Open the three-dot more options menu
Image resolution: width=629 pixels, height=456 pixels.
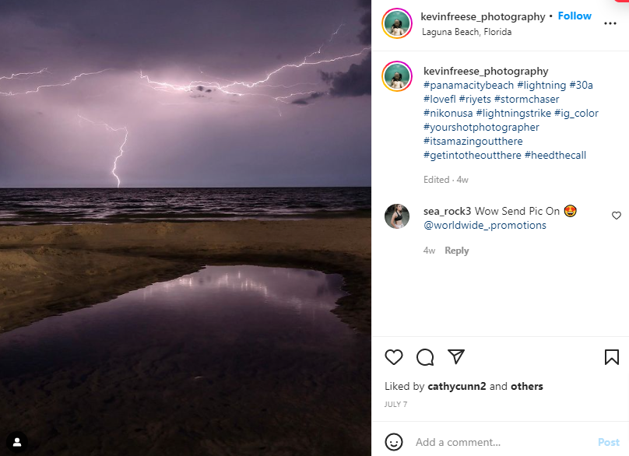(610, 23)
